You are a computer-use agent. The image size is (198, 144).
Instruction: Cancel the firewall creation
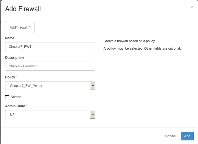(171, 136)
